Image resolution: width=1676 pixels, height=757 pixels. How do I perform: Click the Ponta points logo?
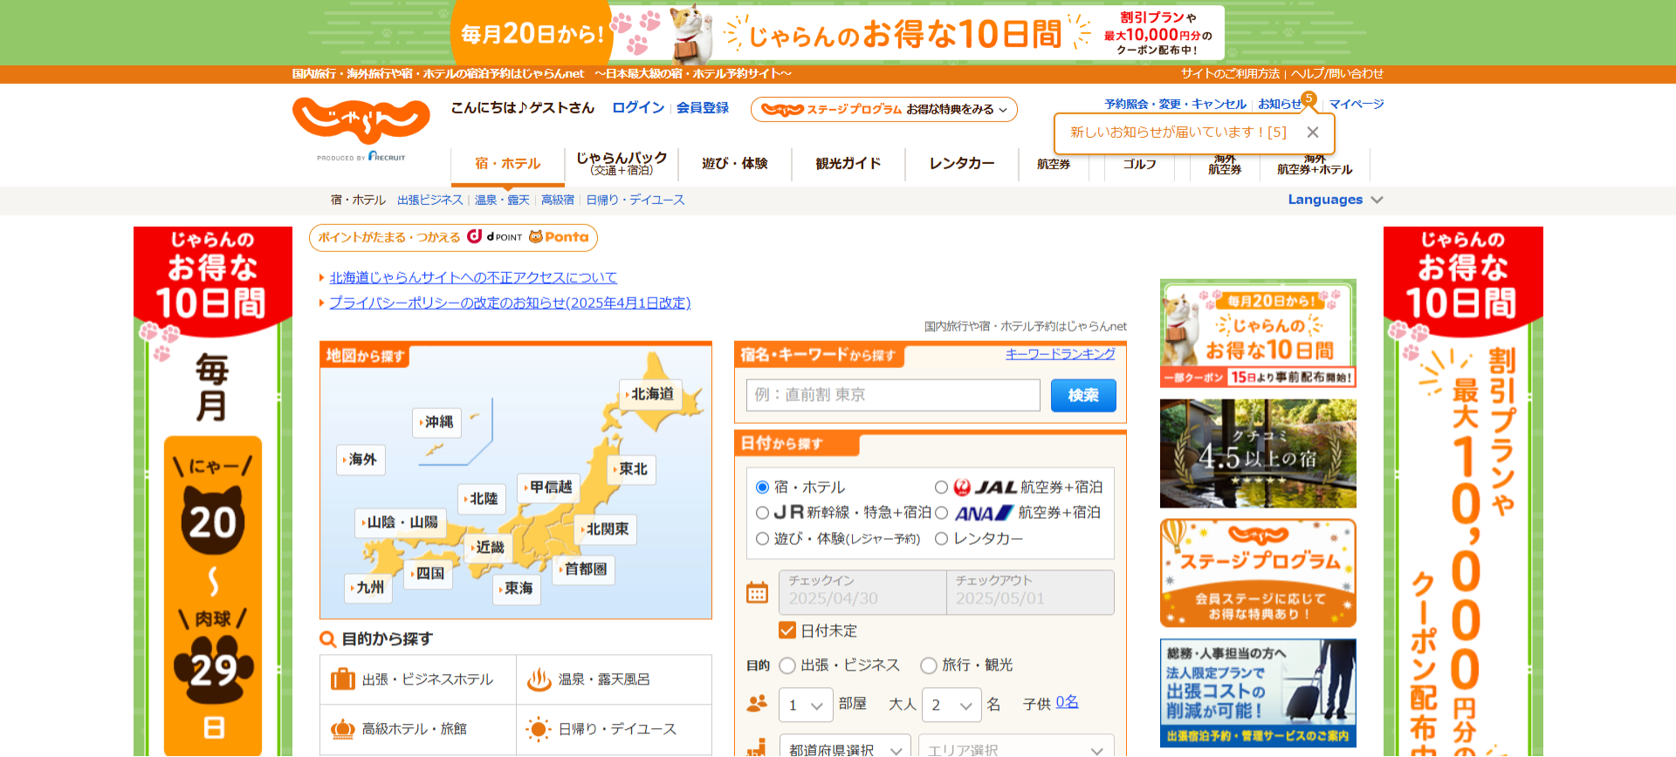[559, 237]
